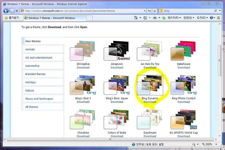Select Art and entertainment category
Screen dimensions: 225x150
click(43, 57)
